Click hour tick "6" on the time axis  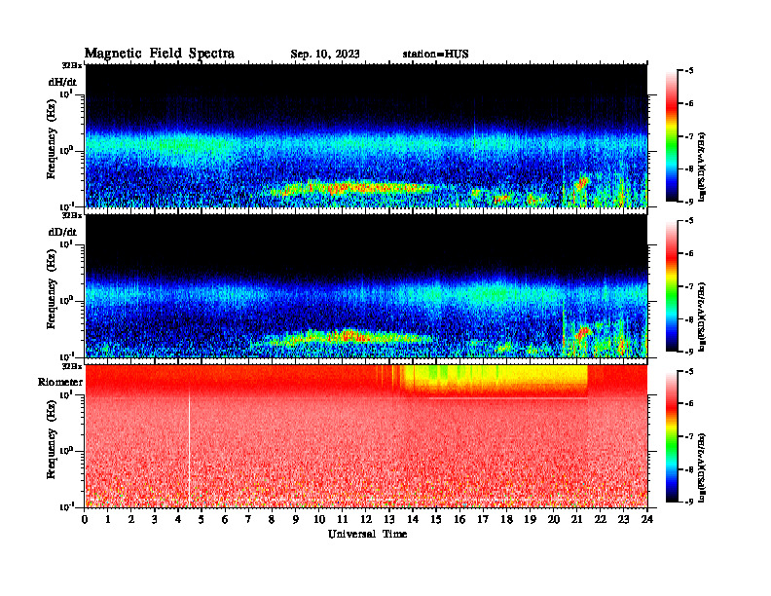tap(225, 520)
